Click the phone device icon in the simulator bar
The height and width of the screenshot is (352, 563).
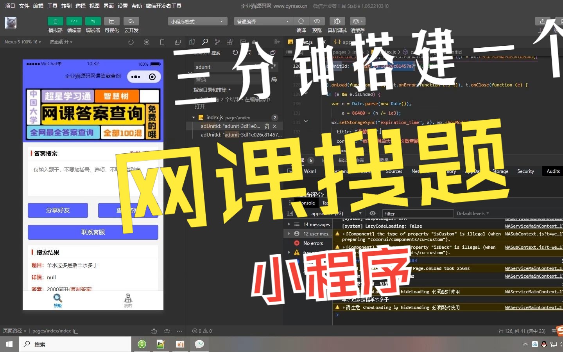click(x=162, y=42)
